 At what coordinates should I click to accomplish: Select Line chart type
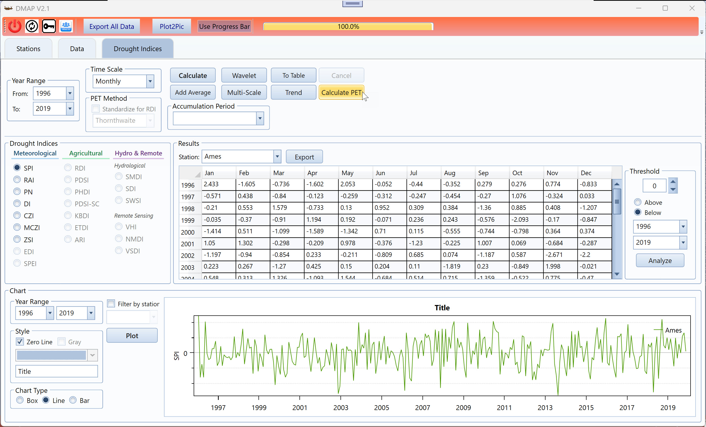coord(46,400)
